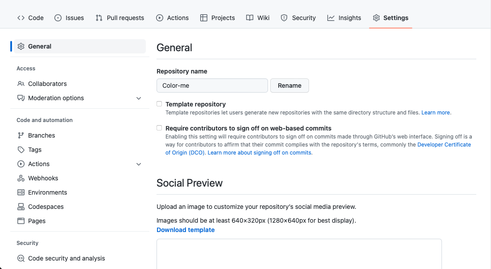This screenshot has width=491, height=269.
Task: Switch to the Issues tab
Action: pos(69,18)
